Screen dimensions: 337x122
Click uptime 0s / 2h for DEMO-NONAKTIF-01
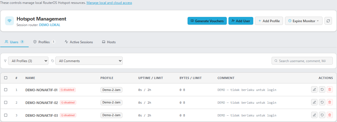coord(145,90)
